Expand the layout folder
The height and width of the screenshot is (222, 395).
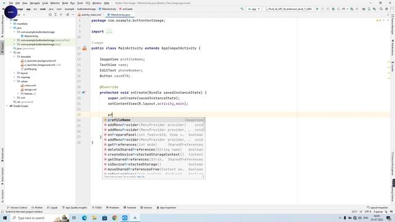pyautogui.click(x=14, y=73)
